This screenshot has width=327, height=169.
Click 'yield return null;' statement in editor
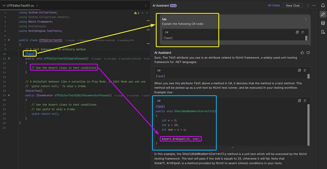(45, 114)
